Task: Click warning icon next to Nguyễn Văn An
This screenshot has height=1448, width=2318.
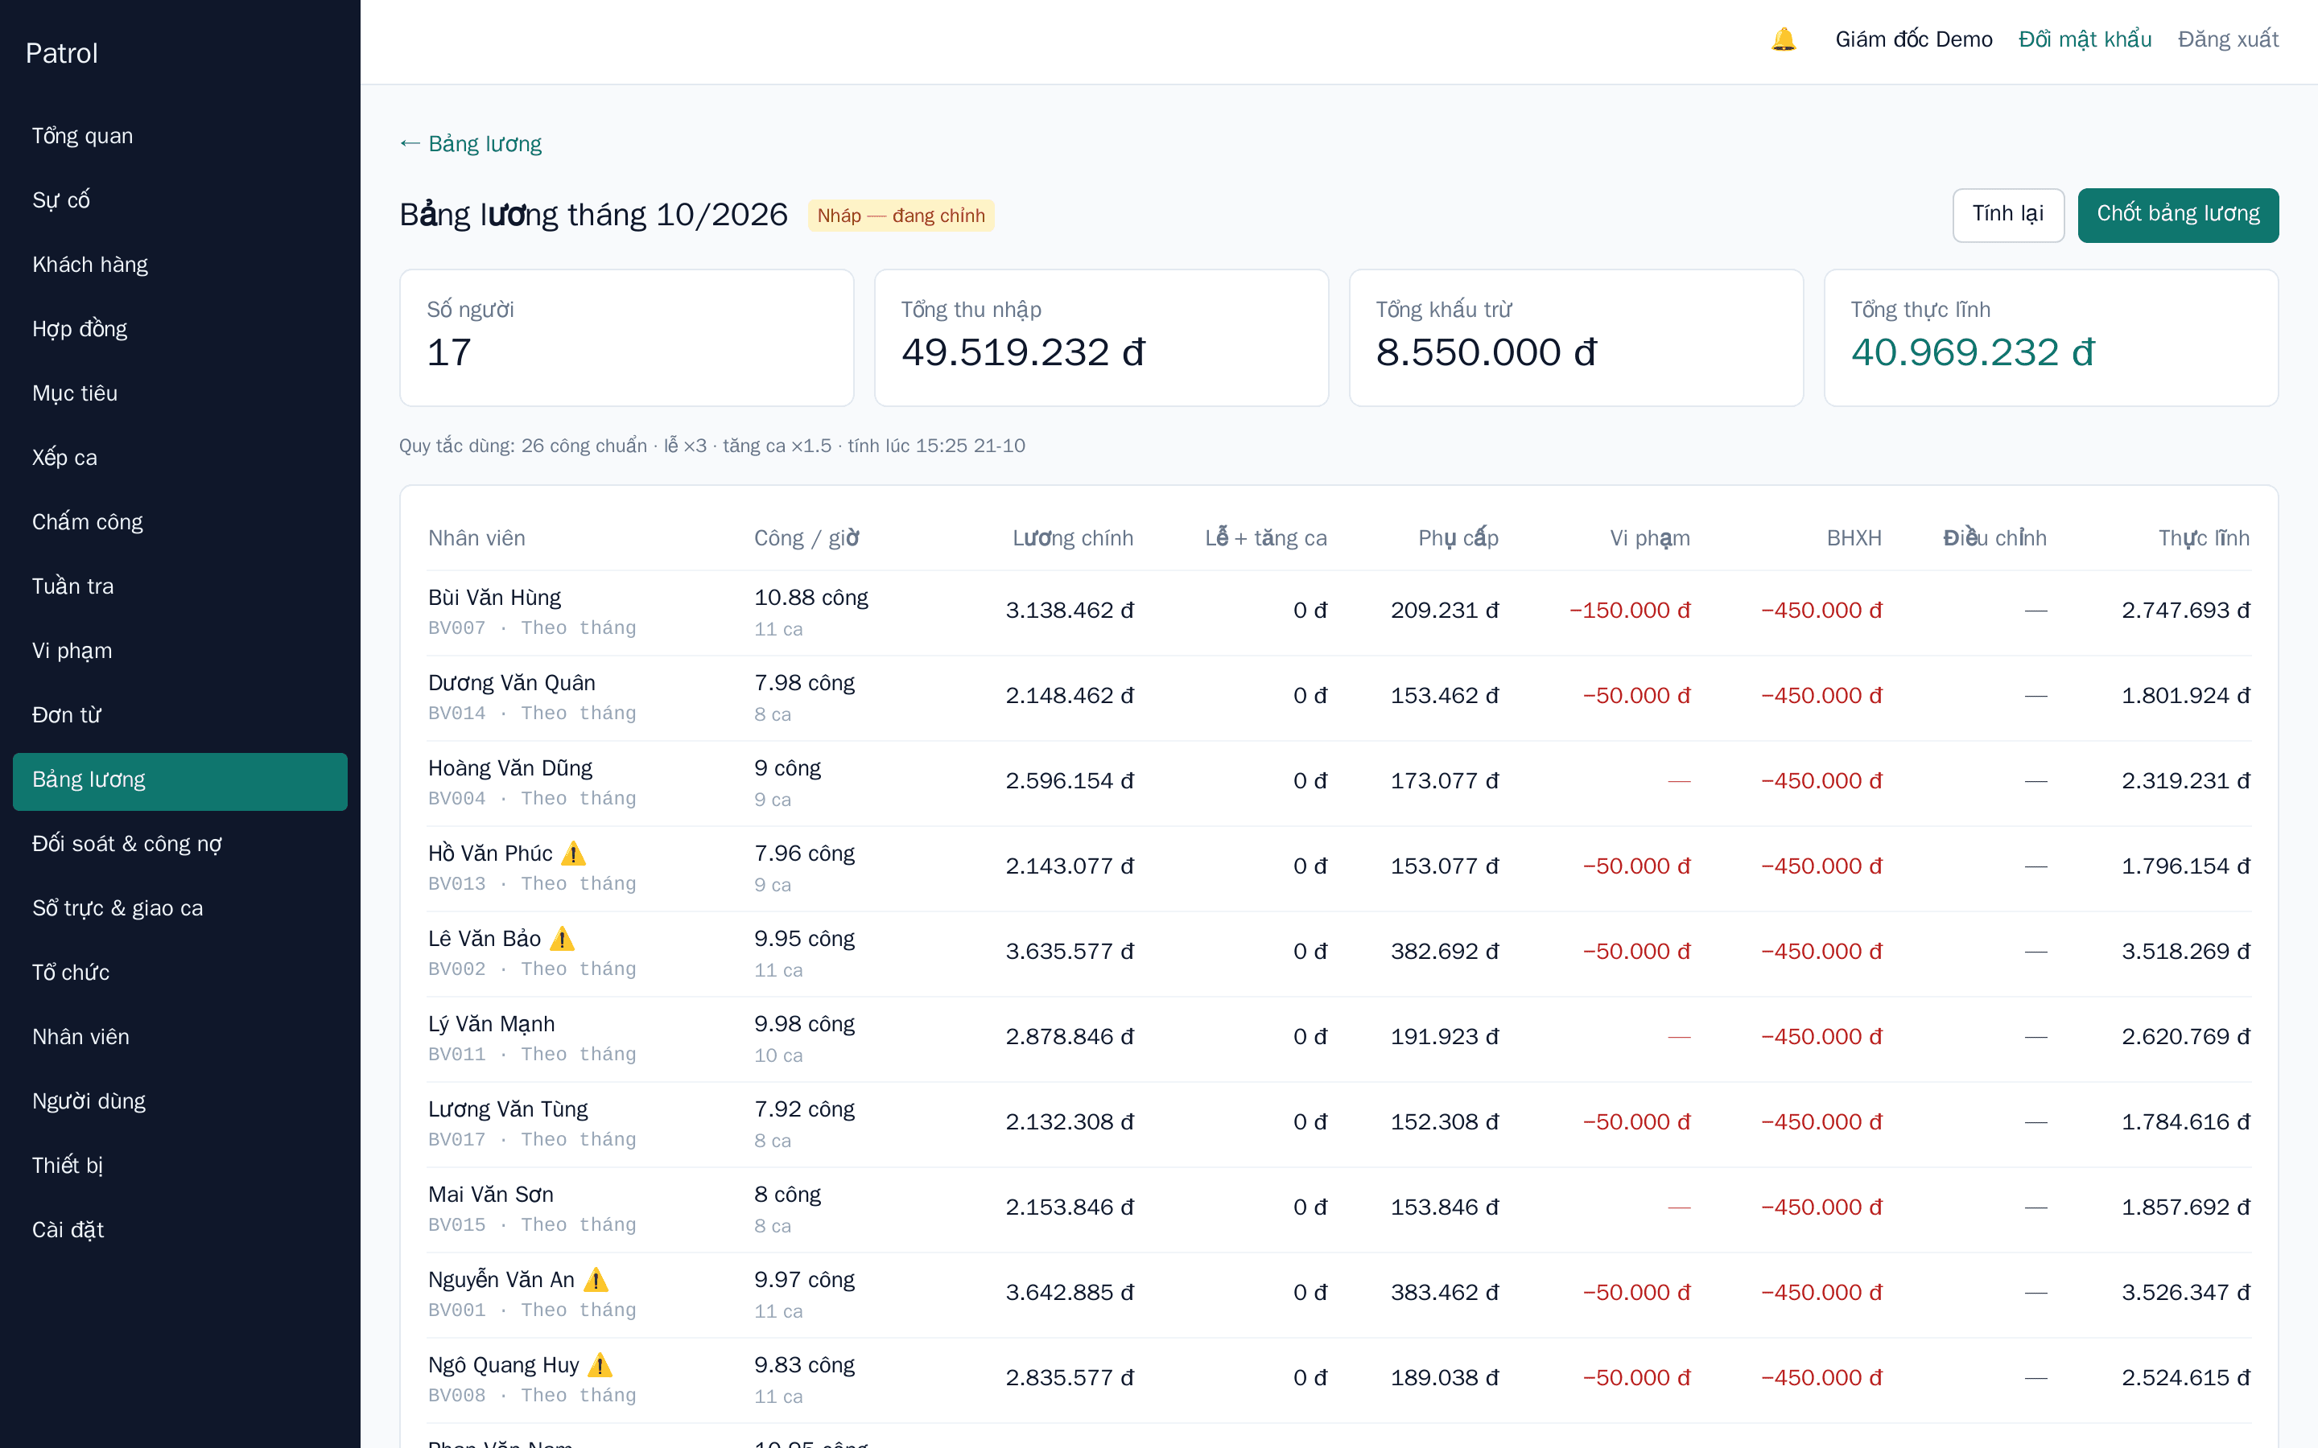Action: (596, 1278)
